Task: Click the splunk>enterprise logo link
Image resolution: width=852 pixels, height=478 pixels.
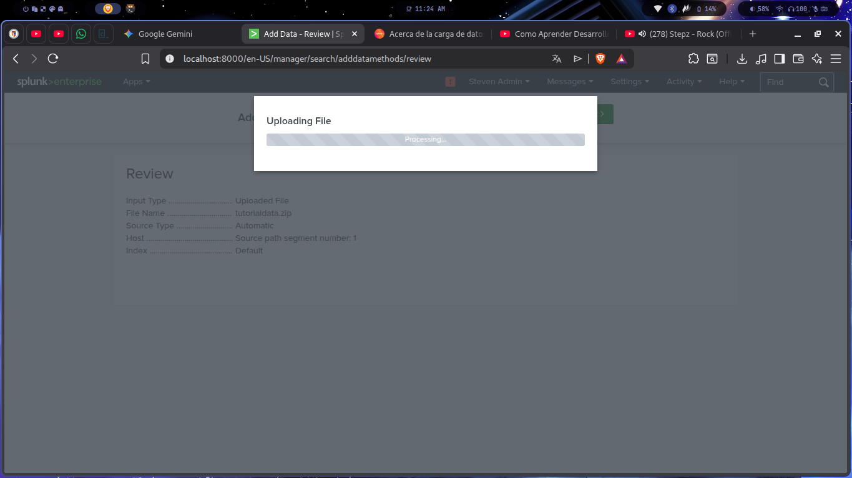Action: tap(59, 82)
